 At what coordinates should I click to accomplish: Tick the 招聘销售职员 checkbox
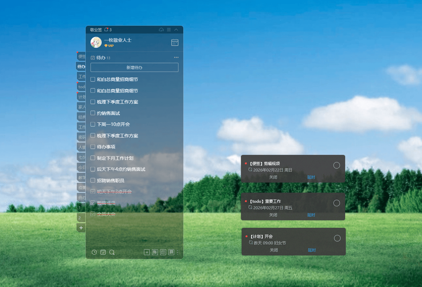[x=93, y=180]
